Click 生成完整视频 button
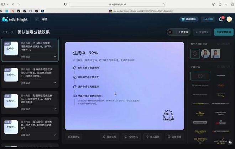 (224, 32)
